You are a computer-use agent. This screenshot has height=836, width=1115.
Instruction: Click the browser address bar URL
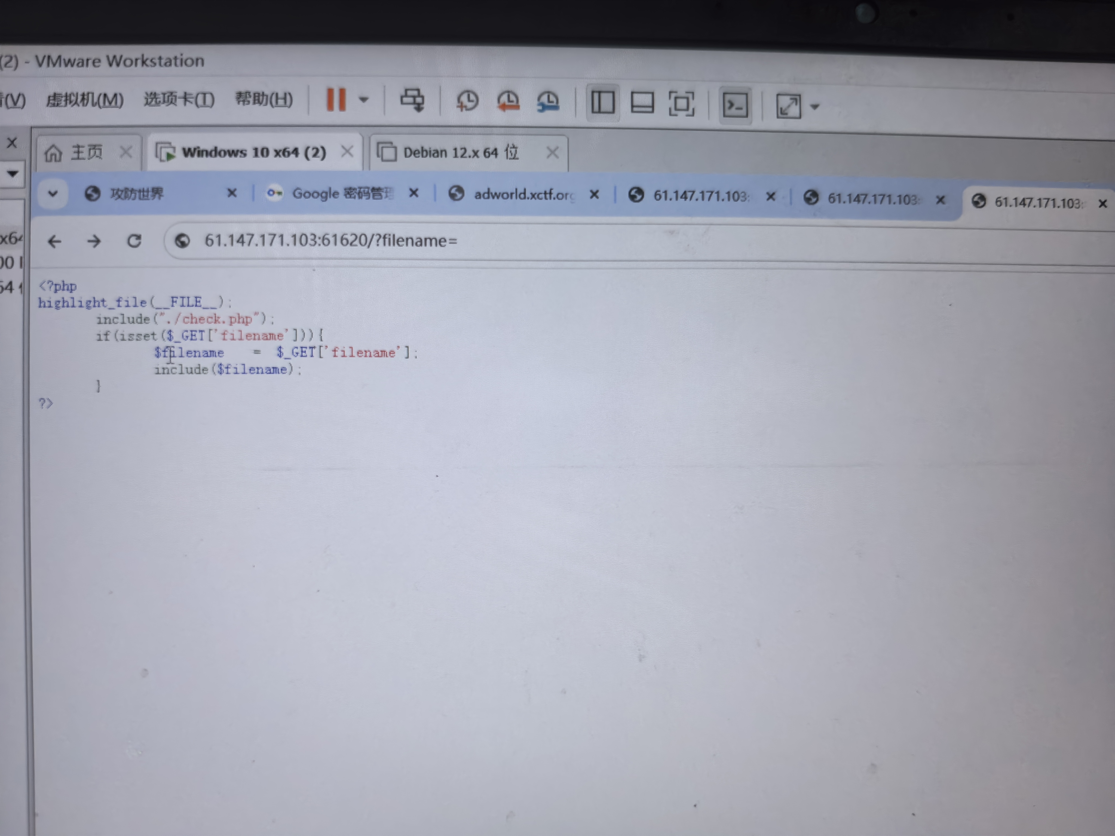coord(331,241)
